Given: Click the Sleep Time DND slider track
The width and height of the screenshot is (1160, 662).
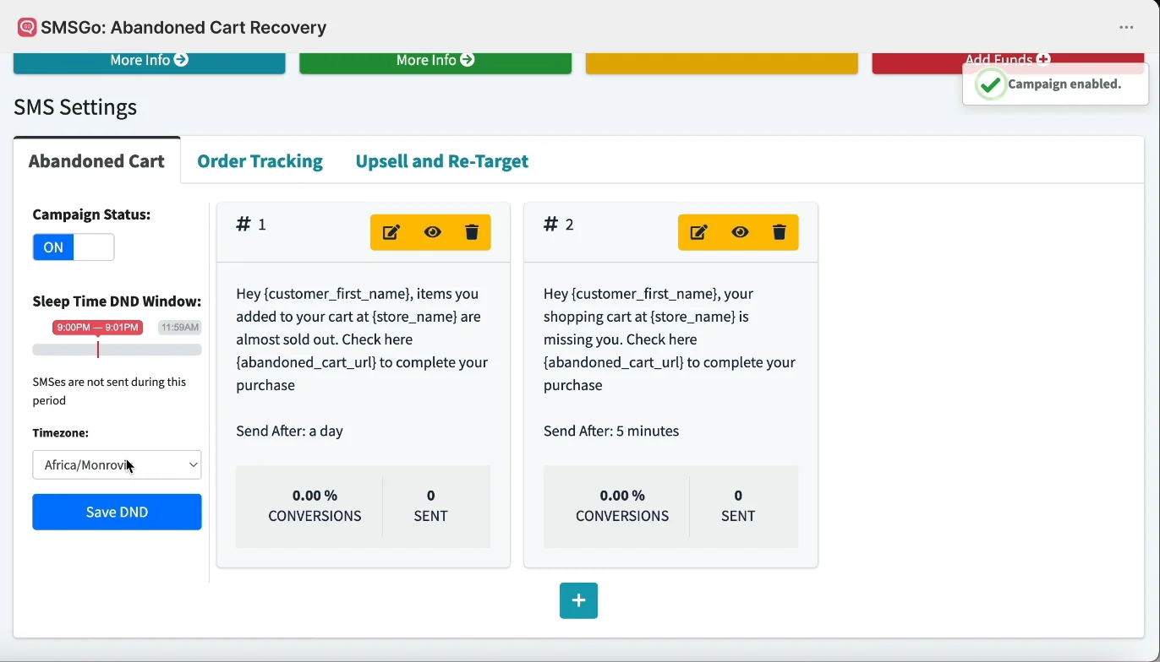Looking at the screenshot, I should point(117,350).
